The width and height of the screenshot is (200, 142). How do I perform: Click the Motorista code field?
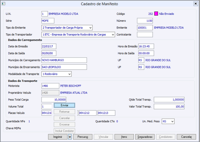click(x=50, y=86)
